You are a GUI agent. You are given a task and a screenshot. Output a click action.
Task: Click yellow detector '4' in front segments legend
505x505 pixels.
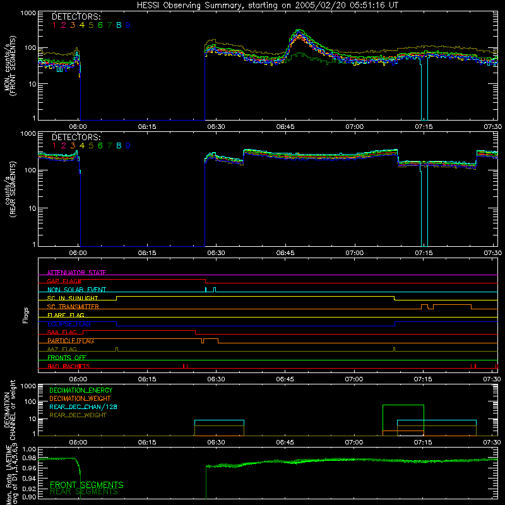(82, 25)
